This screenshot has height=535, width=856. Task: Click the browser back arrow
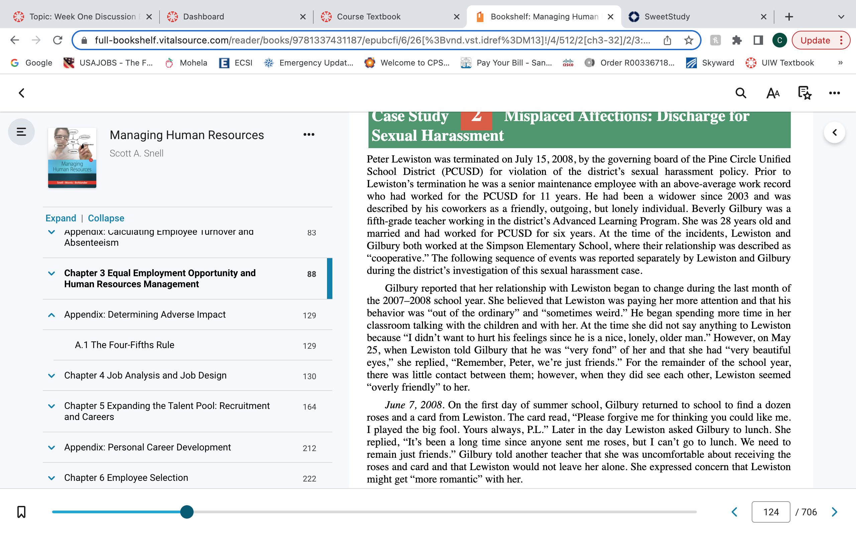[x=14, y=40]
